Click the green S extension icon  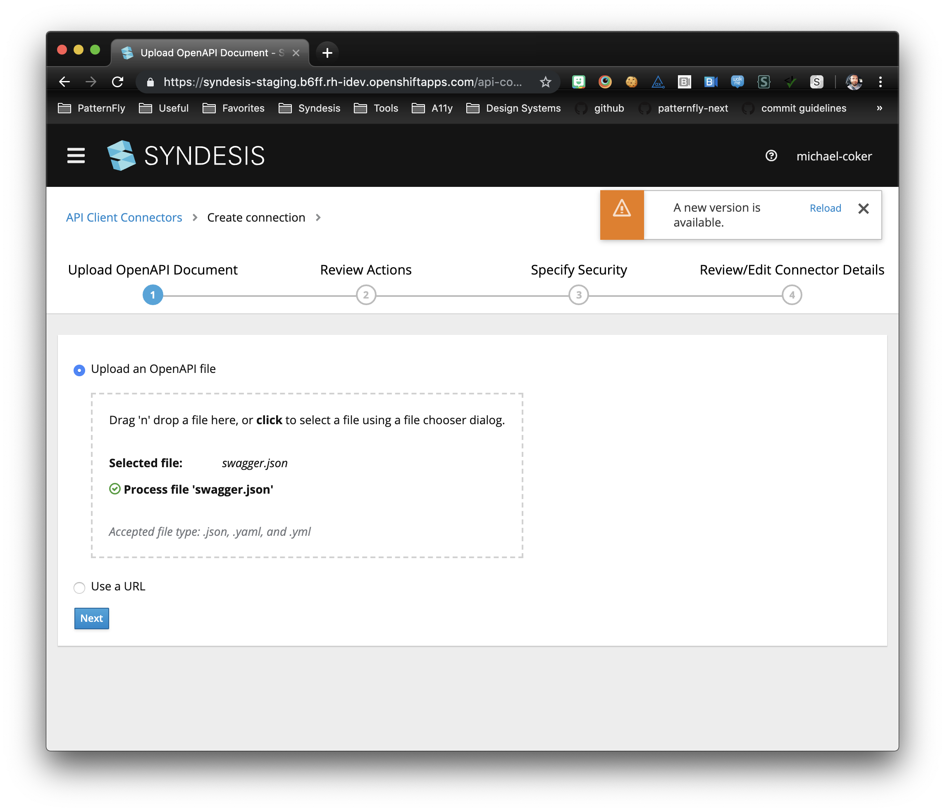pyautogui.click(x=764, y=82)
